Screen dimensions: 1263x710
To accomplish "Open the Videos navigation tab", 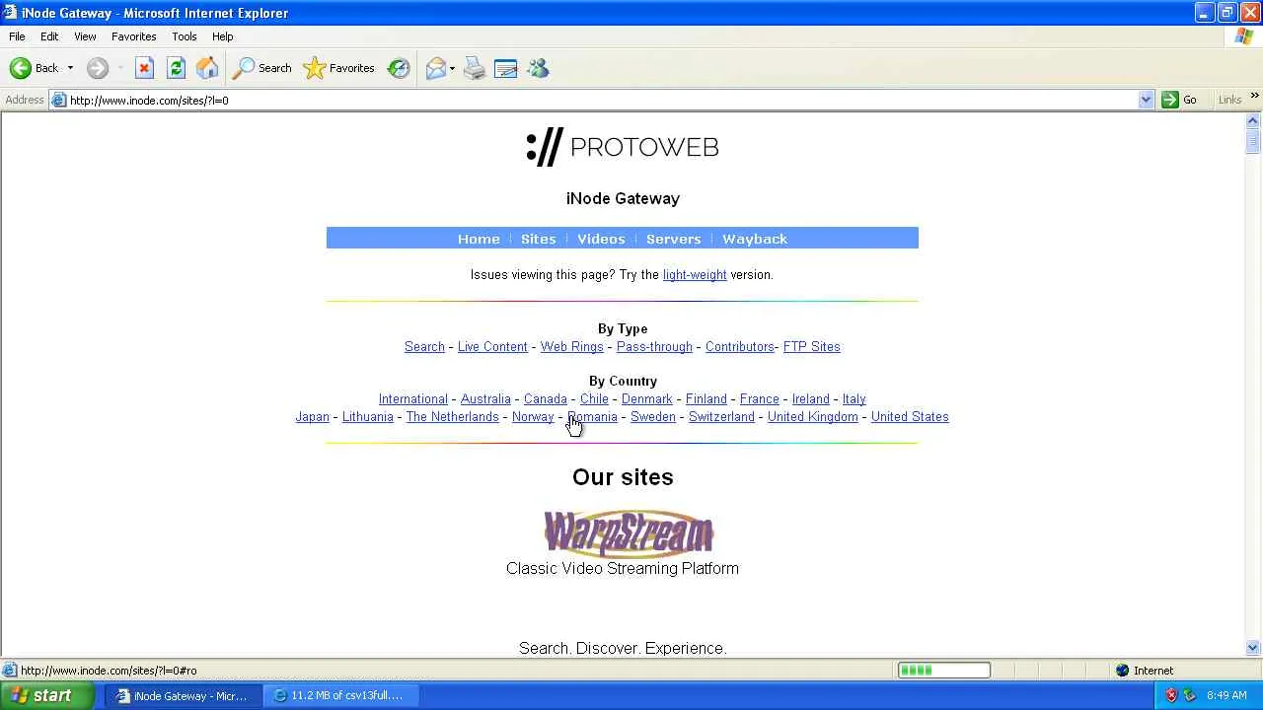I will [601, 239].
